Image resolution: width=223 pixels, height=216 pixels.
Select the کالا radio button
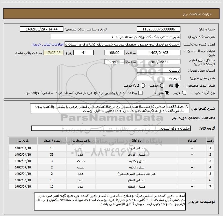(177, 86)
